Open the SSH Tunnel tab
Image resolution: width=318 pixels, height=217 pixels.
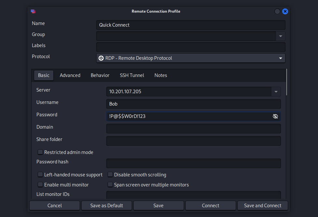(132, 75)
